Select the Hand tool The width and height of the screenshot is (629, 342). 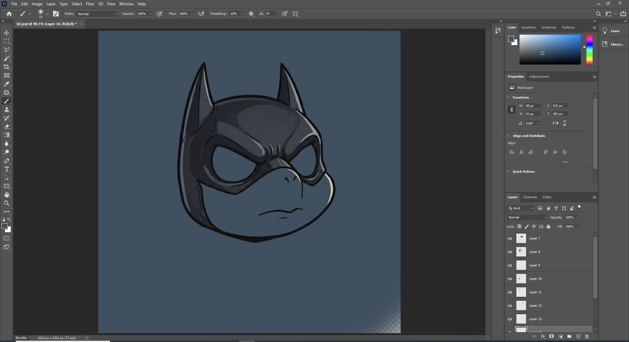pyautogui.click(x=7, y=195)
